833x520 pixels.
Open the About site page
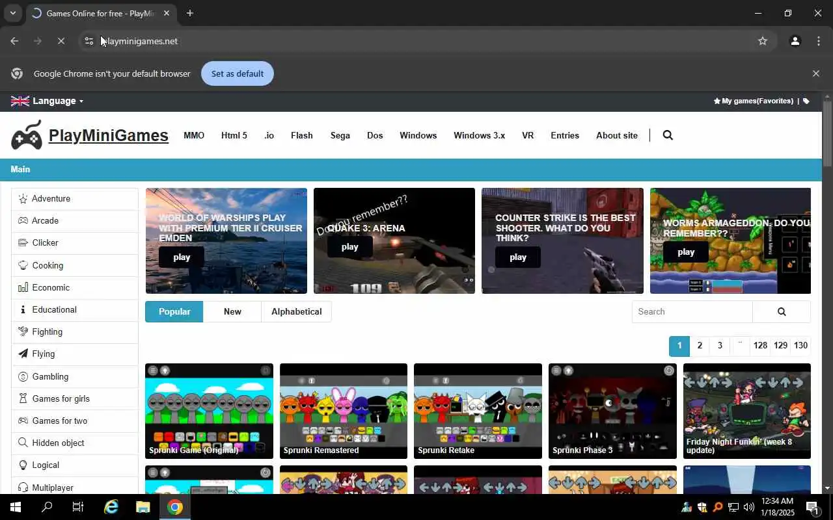coord(617,135)
